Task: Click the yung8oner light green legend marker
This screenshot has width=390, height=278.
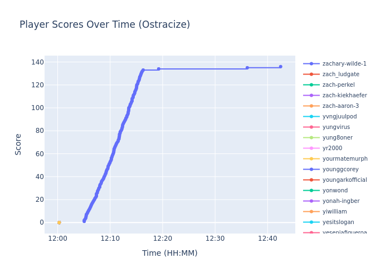Action: click(x=311, y=138)
